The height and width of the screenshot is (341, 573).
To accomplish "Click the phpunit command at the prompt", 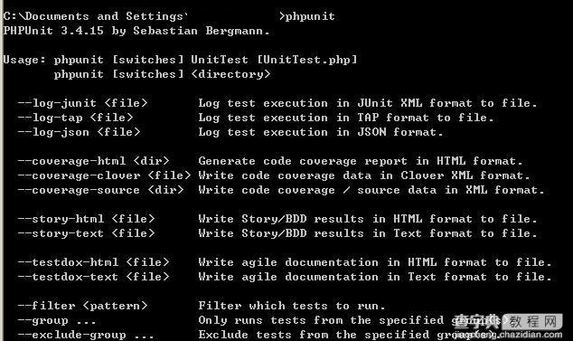I will [310, 16].
